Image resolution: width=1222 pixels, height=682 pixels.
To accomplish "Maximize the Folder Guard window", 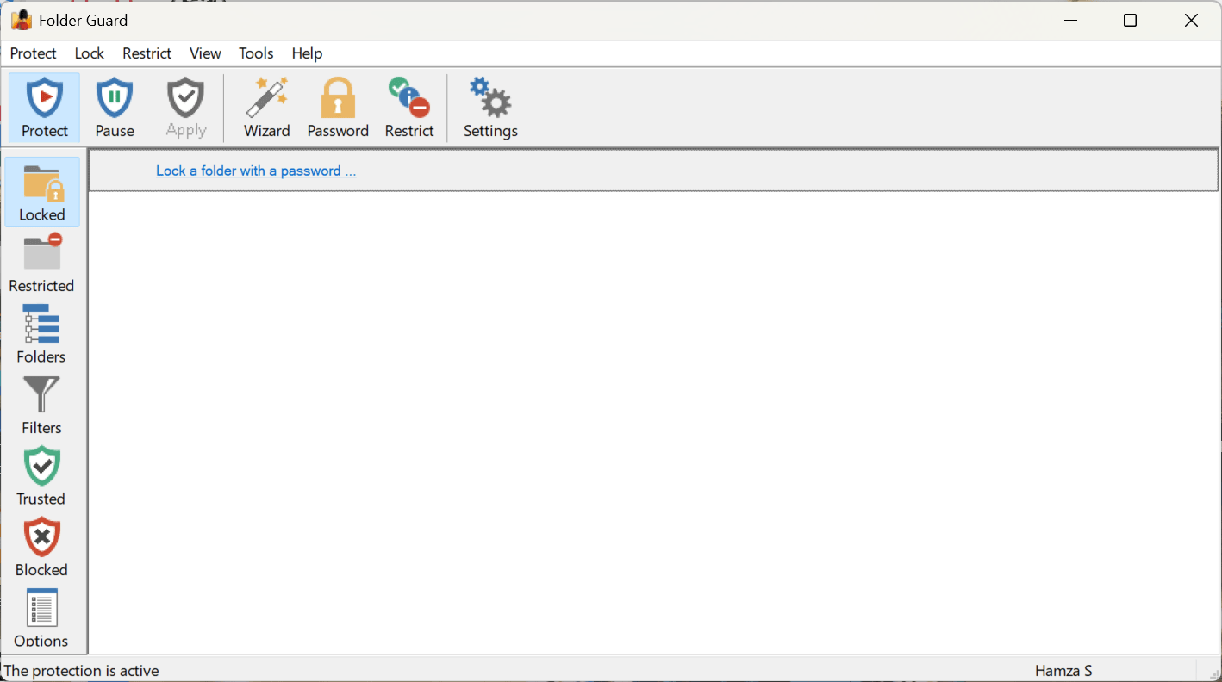I will (x=1131, y=21).
